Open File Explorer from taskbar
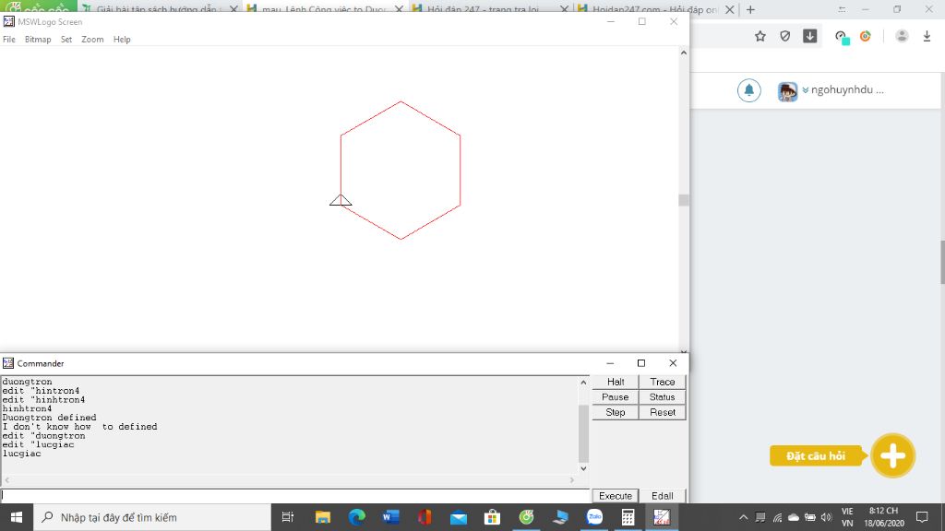Screen dimensions: 945x531 pyautogui.click(x=322, y=517)
